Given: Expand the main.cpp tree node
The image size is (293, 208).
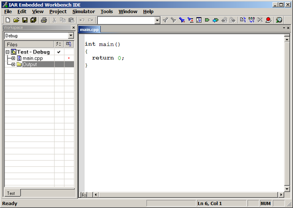Looking at the screenshot, I should click(13, 58).
